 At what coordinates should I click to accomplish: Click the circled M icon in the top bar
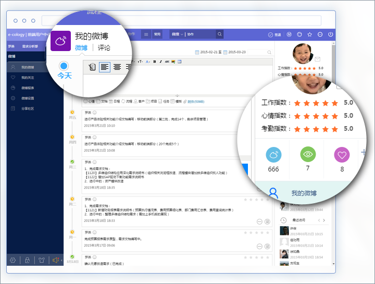click(289, 34)
